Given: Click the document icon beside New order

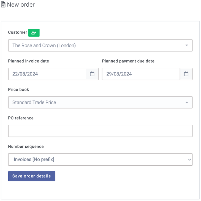Looking at the screenshot, I should point(3,5).
